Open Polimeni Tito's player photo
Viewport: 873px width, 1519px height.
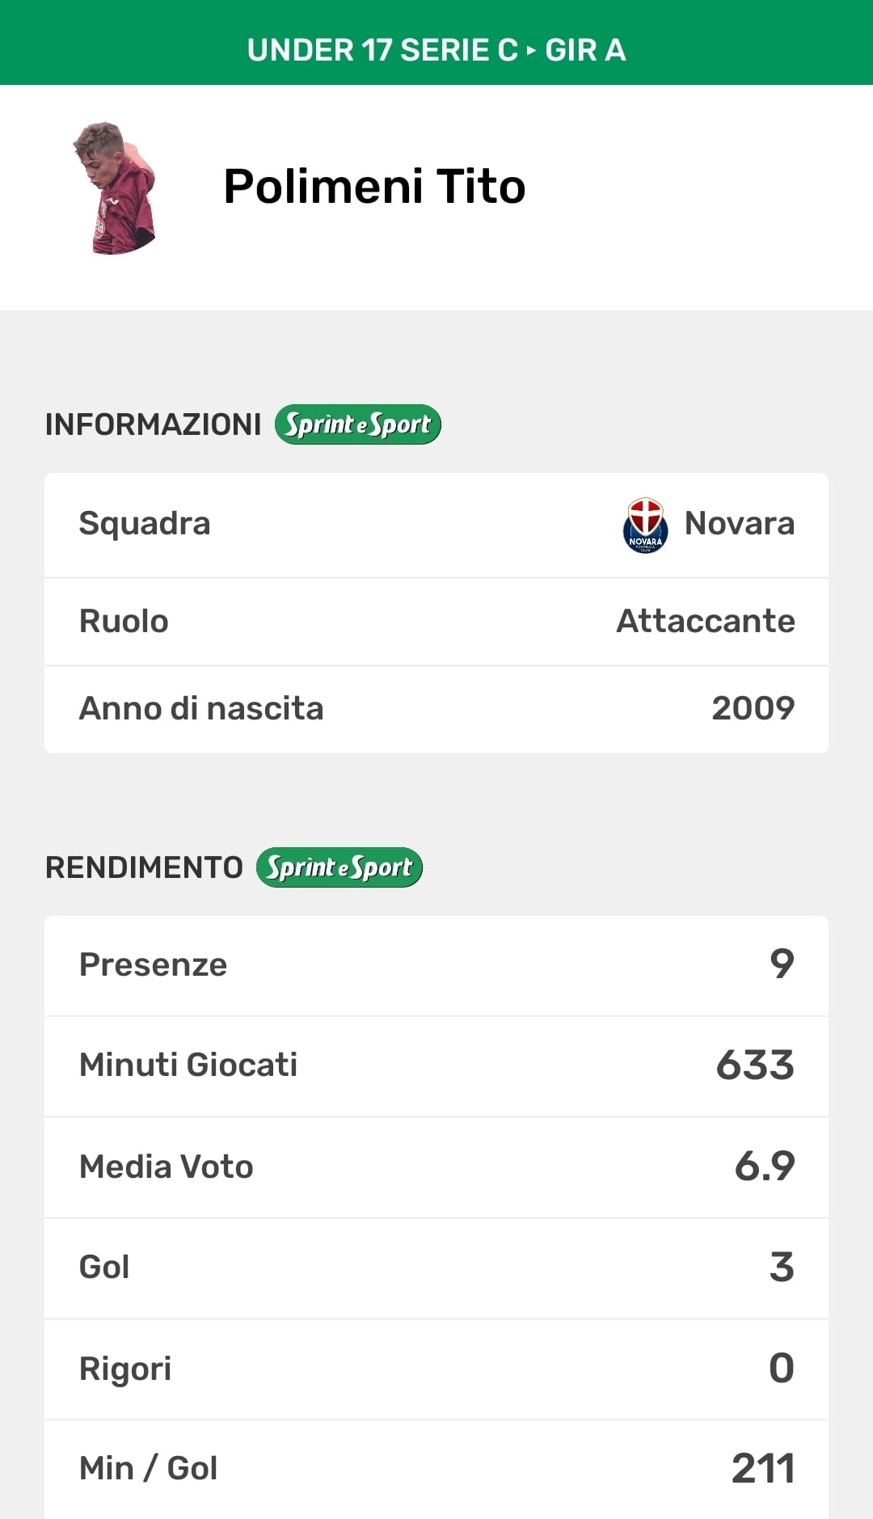click(116, 188)
